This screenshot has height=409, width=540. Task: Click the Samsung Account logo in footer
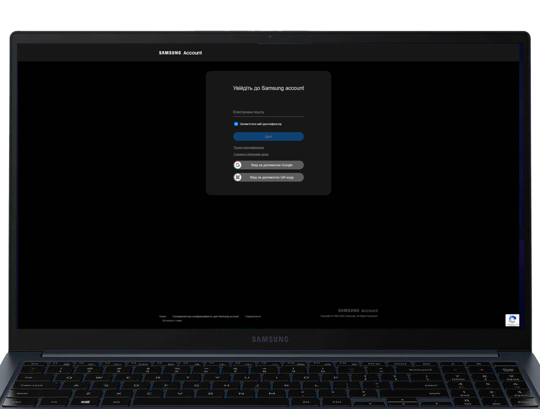click(x=358, y=310)
